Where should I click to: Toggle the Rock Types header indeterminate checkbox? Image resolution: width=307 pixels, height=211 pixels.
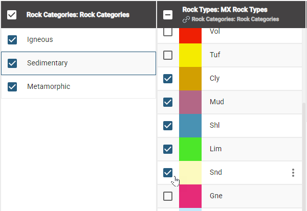click(168, 15)
